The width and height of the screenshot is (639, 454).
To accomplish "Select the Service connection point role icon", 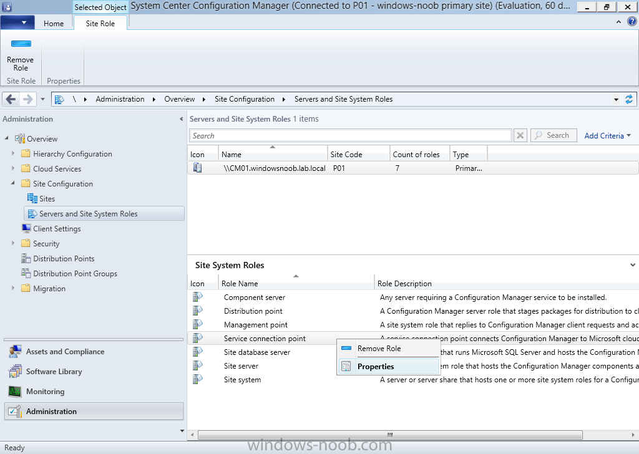I will [x=198, y=338].
